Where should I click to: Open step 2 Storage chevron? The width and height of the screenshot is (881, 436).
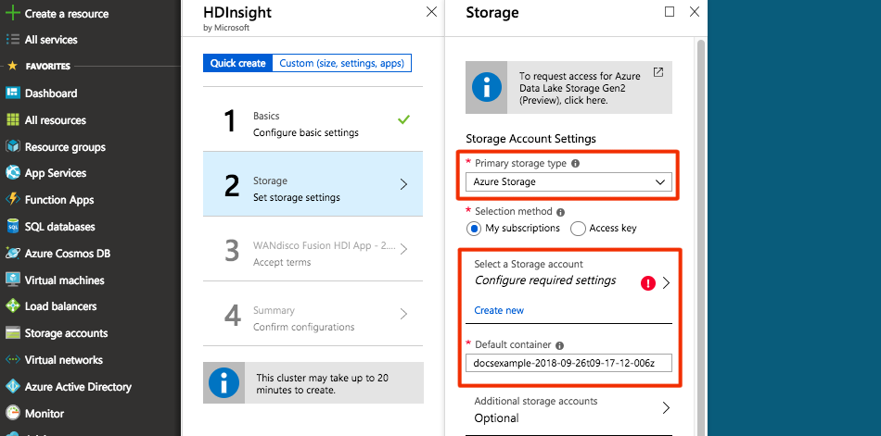pos(403,184)
